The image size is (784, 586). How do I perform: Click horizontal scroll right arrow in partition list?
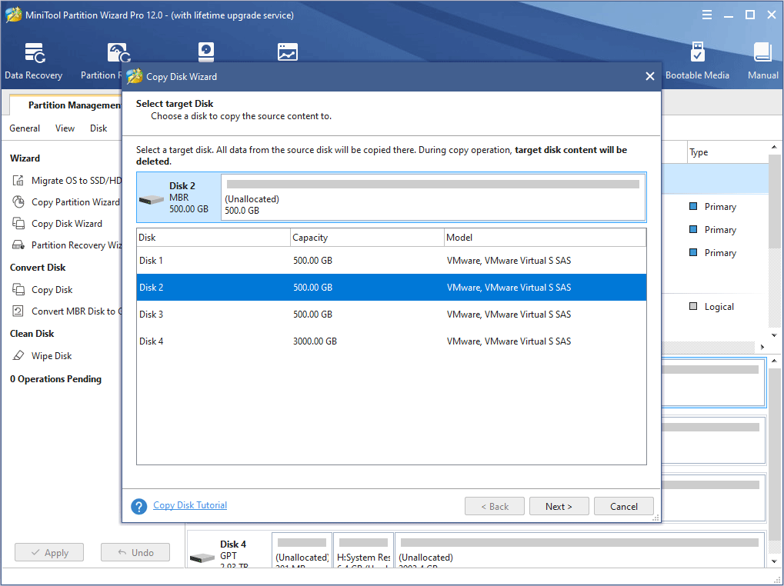762,347
